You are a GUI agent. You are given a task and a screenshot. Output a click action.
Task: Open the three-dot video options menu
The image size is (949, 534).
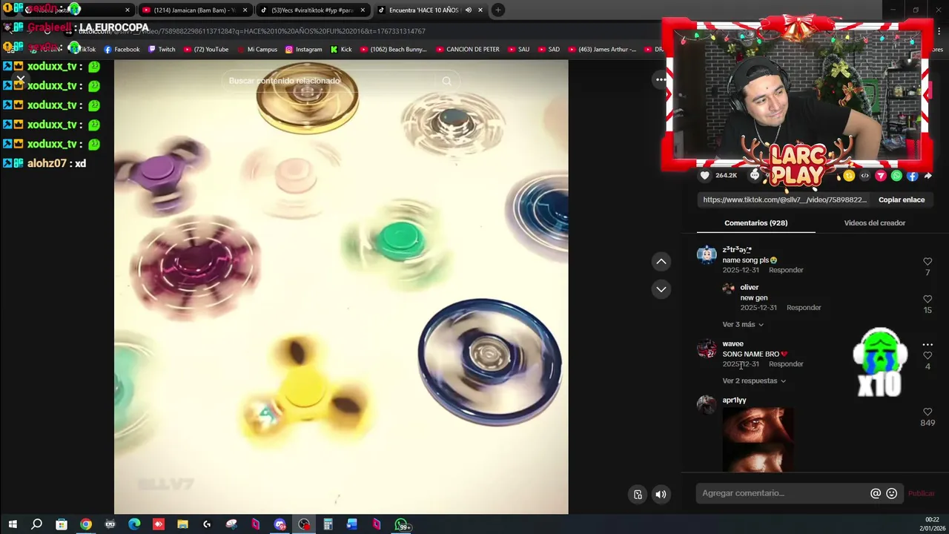pyautogui.click(x=660, y=79)
